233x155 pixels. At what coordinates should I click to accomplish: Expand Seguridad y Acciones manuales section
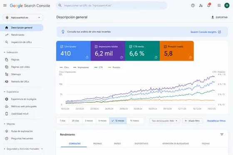coord(23,149)
